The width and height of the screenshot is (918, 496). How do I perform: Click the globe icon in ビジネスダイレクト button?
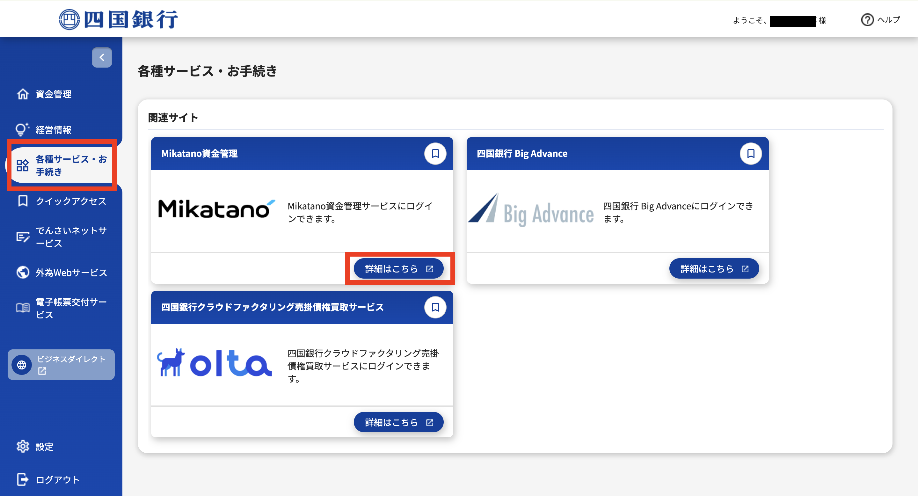22,365
